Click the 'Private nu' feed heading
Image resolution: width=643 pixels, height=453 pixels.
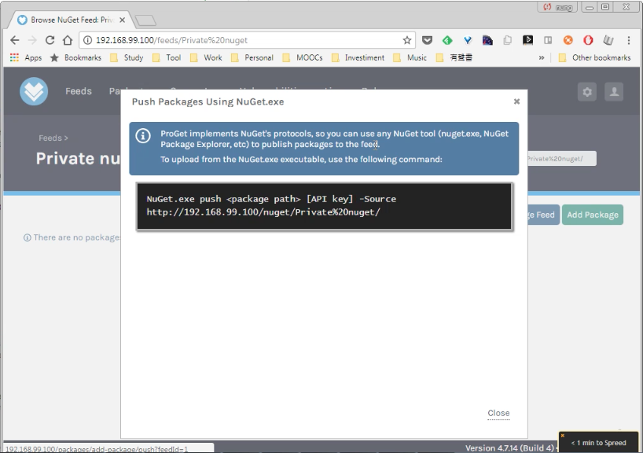click(x=78, y=158)
